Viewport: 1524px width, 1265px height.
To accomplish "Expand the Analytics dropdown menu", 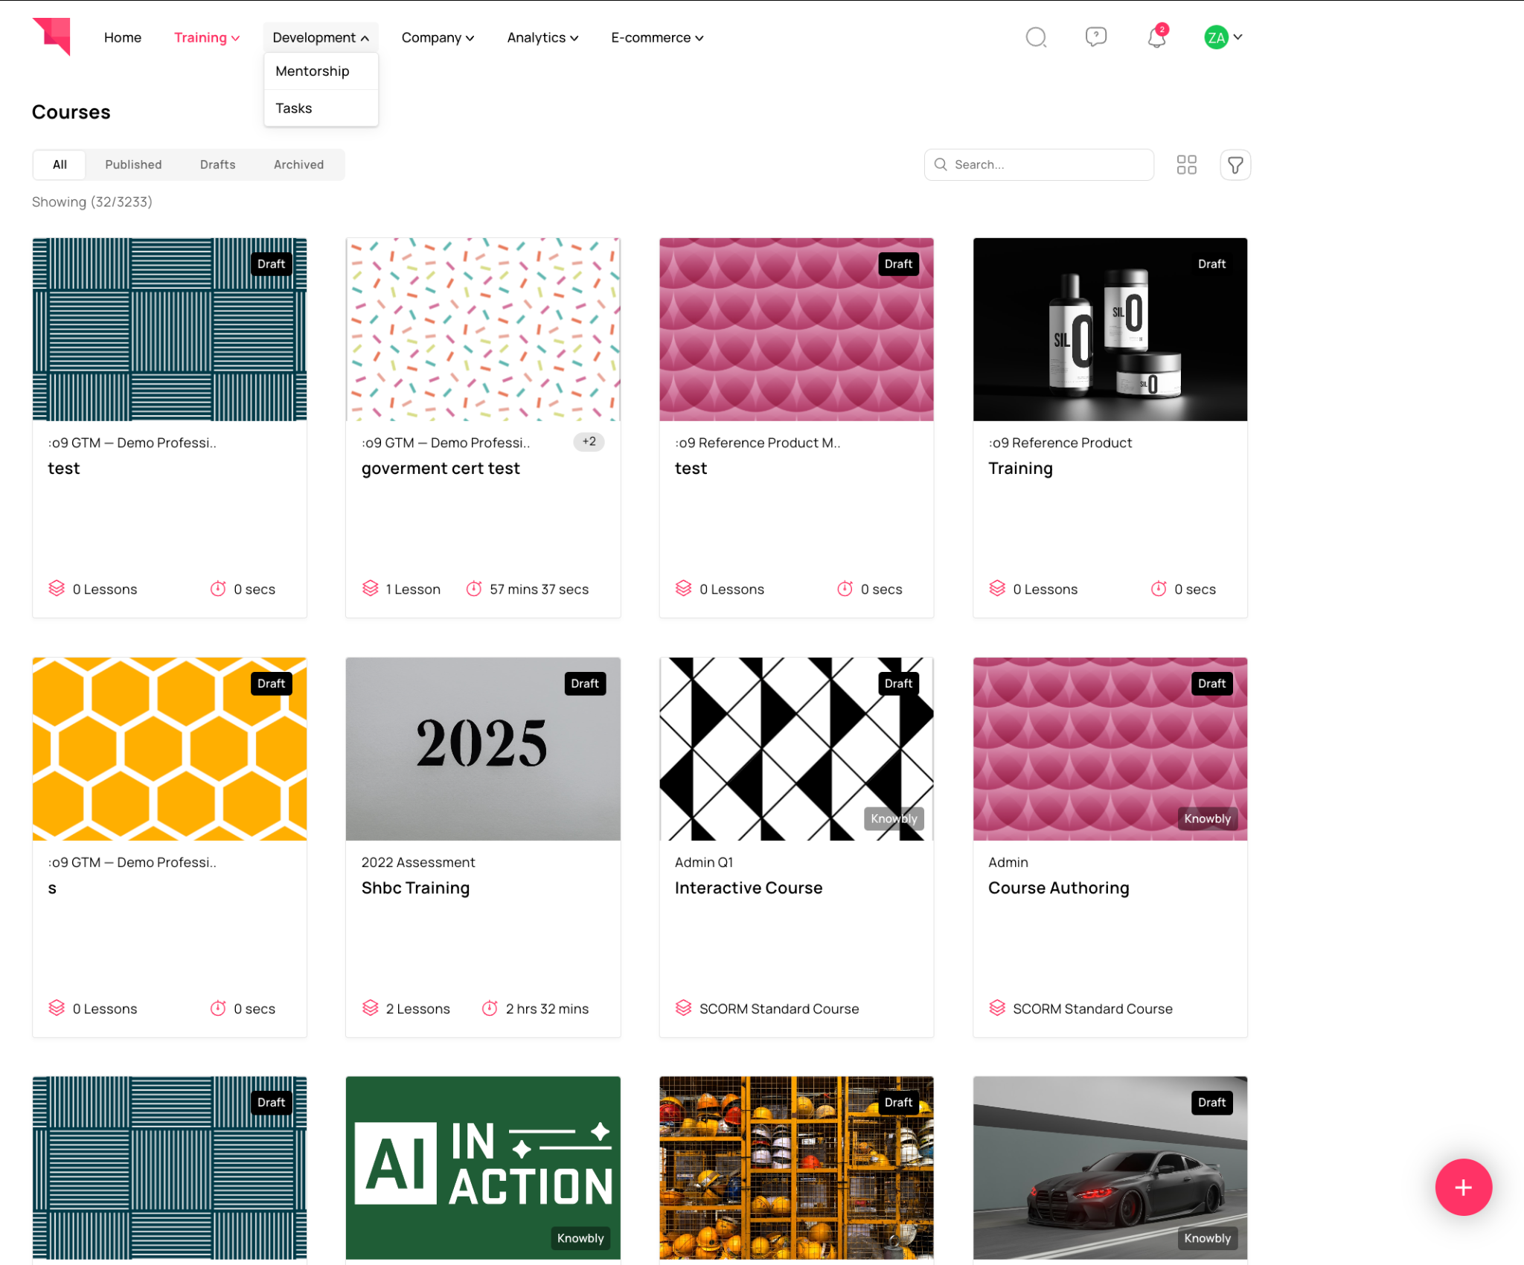I will point(542,38).
